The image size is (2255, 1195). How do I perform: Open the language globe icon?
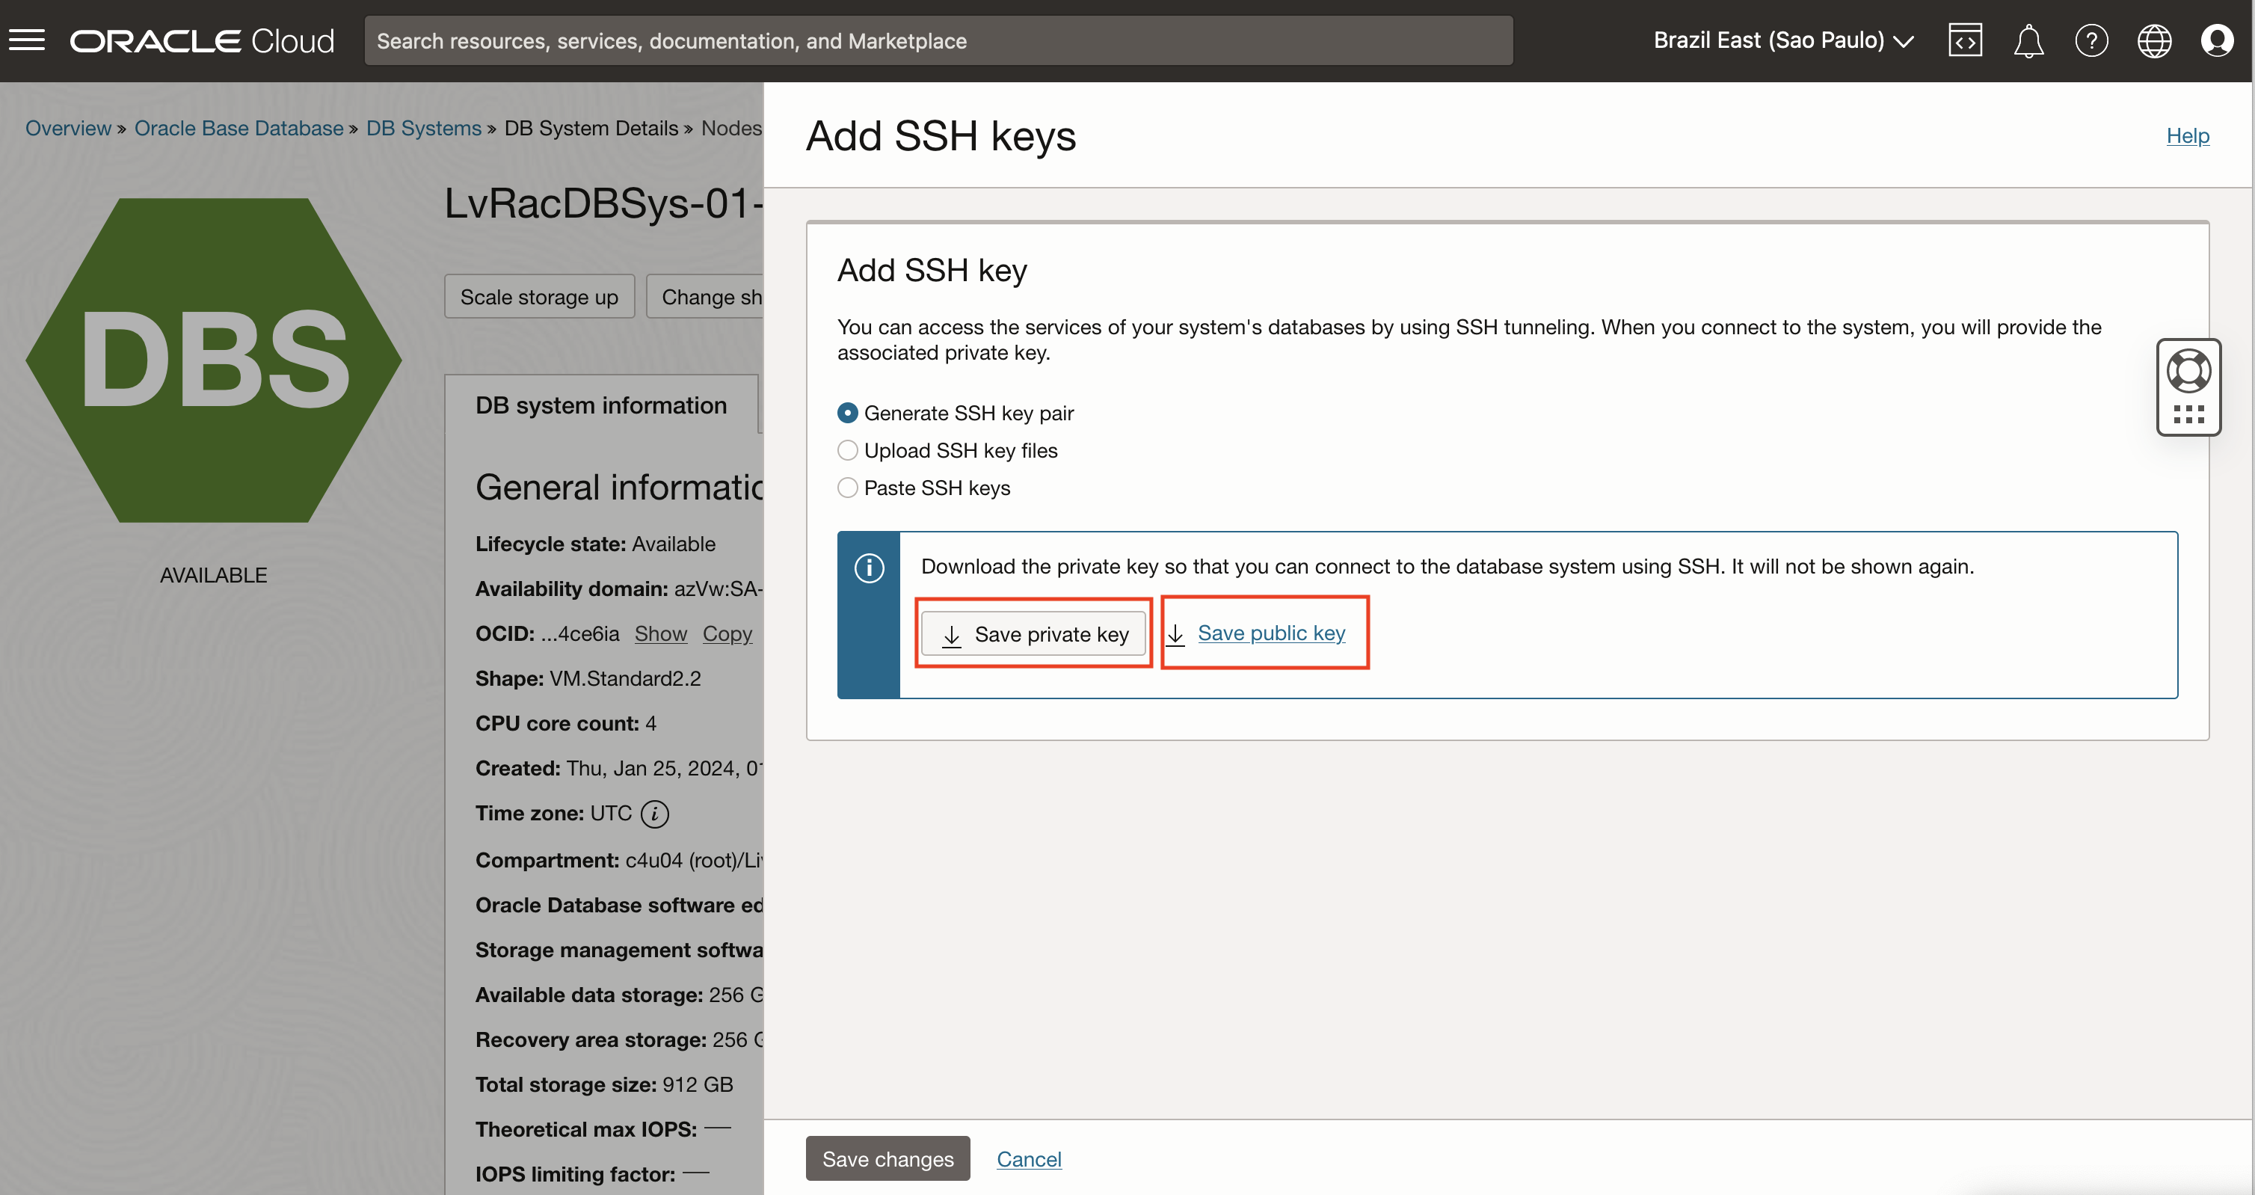[x=2153, y=40]
